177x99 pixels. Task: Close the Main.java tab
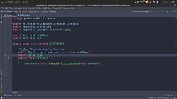point(15,15)
